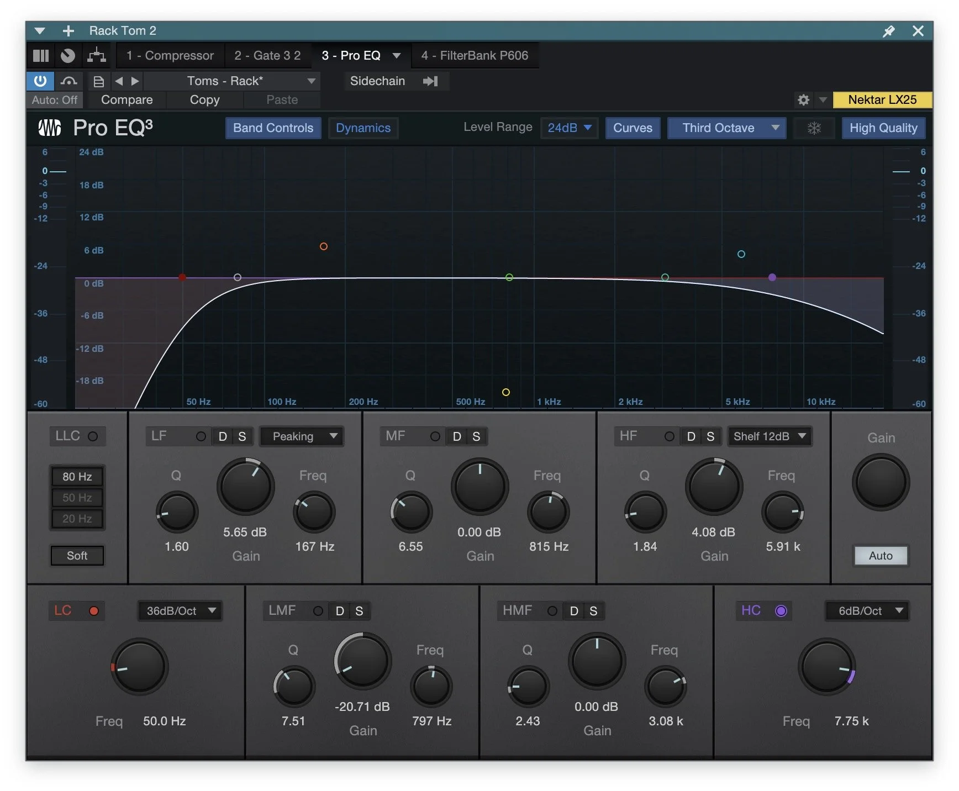Switch to the 1 - Compressor tab

170,55
